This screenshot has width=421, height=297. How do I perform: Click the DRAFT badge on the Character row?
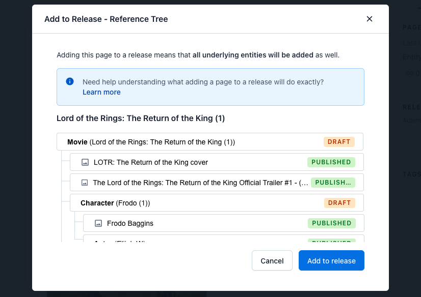339,203
